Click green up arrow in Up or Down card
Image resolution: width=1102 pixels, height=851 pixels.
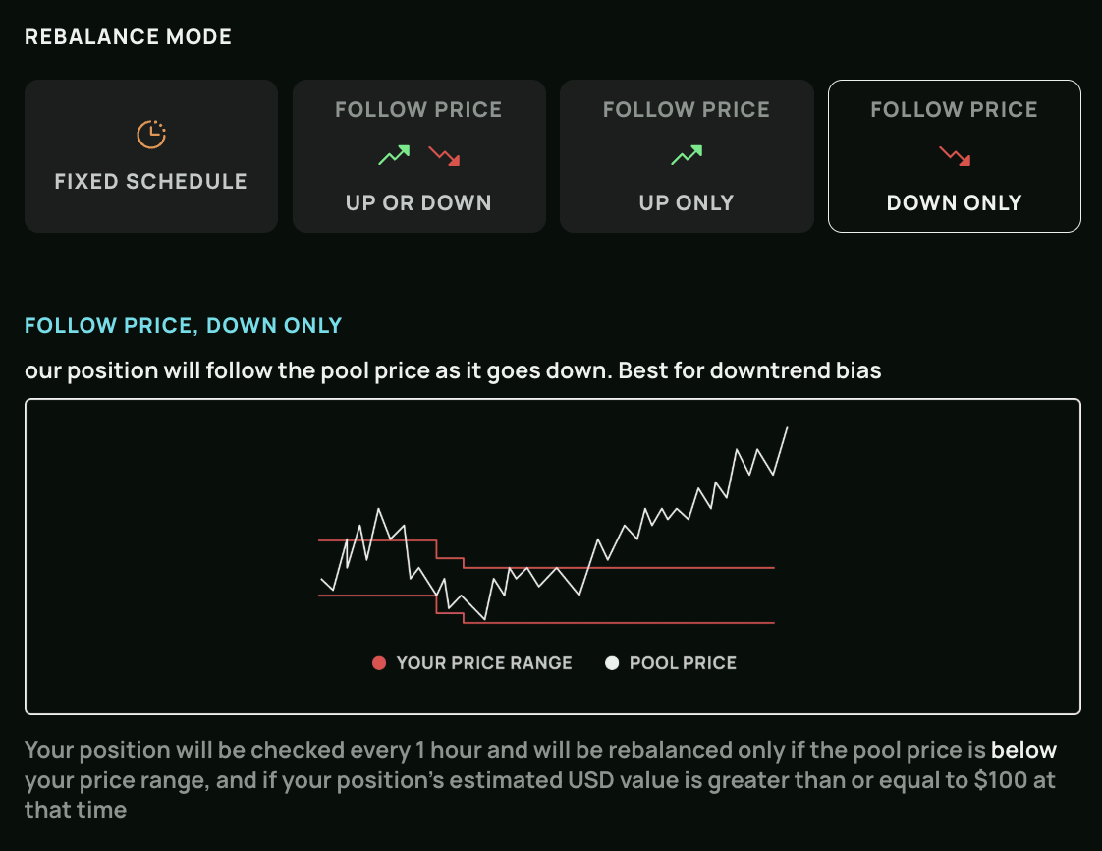tap(394, 155)
